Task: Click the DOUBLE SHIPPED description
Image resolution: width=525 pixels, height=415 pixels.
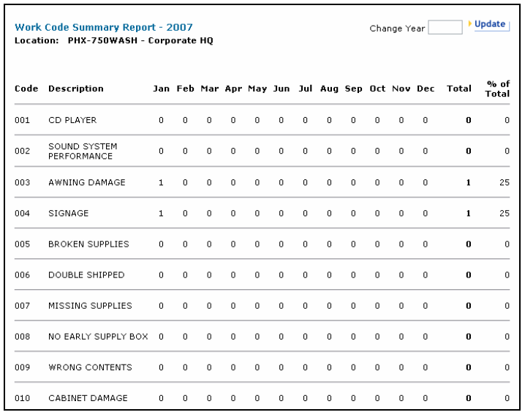Action: pos(86,275)
